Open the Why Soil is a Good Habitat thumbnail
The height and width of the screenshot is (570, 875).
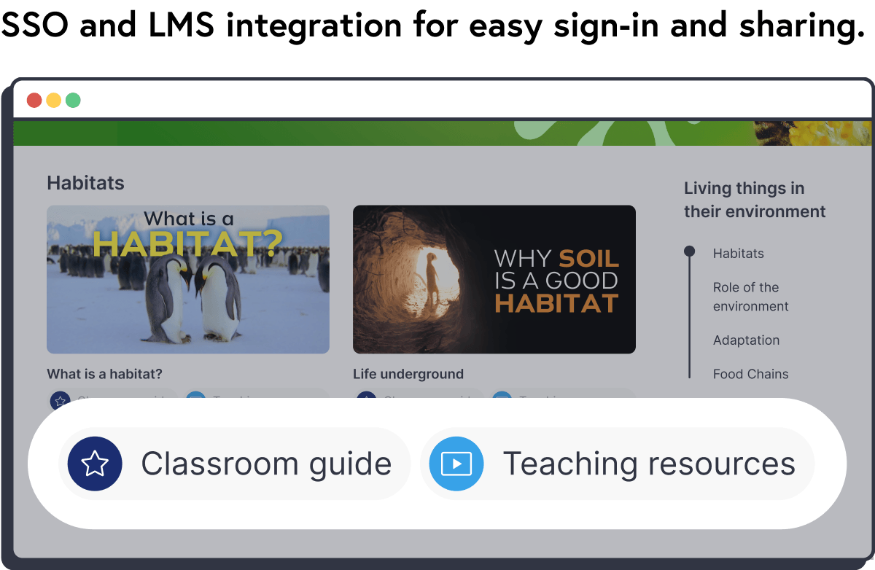tap(494, 279)
